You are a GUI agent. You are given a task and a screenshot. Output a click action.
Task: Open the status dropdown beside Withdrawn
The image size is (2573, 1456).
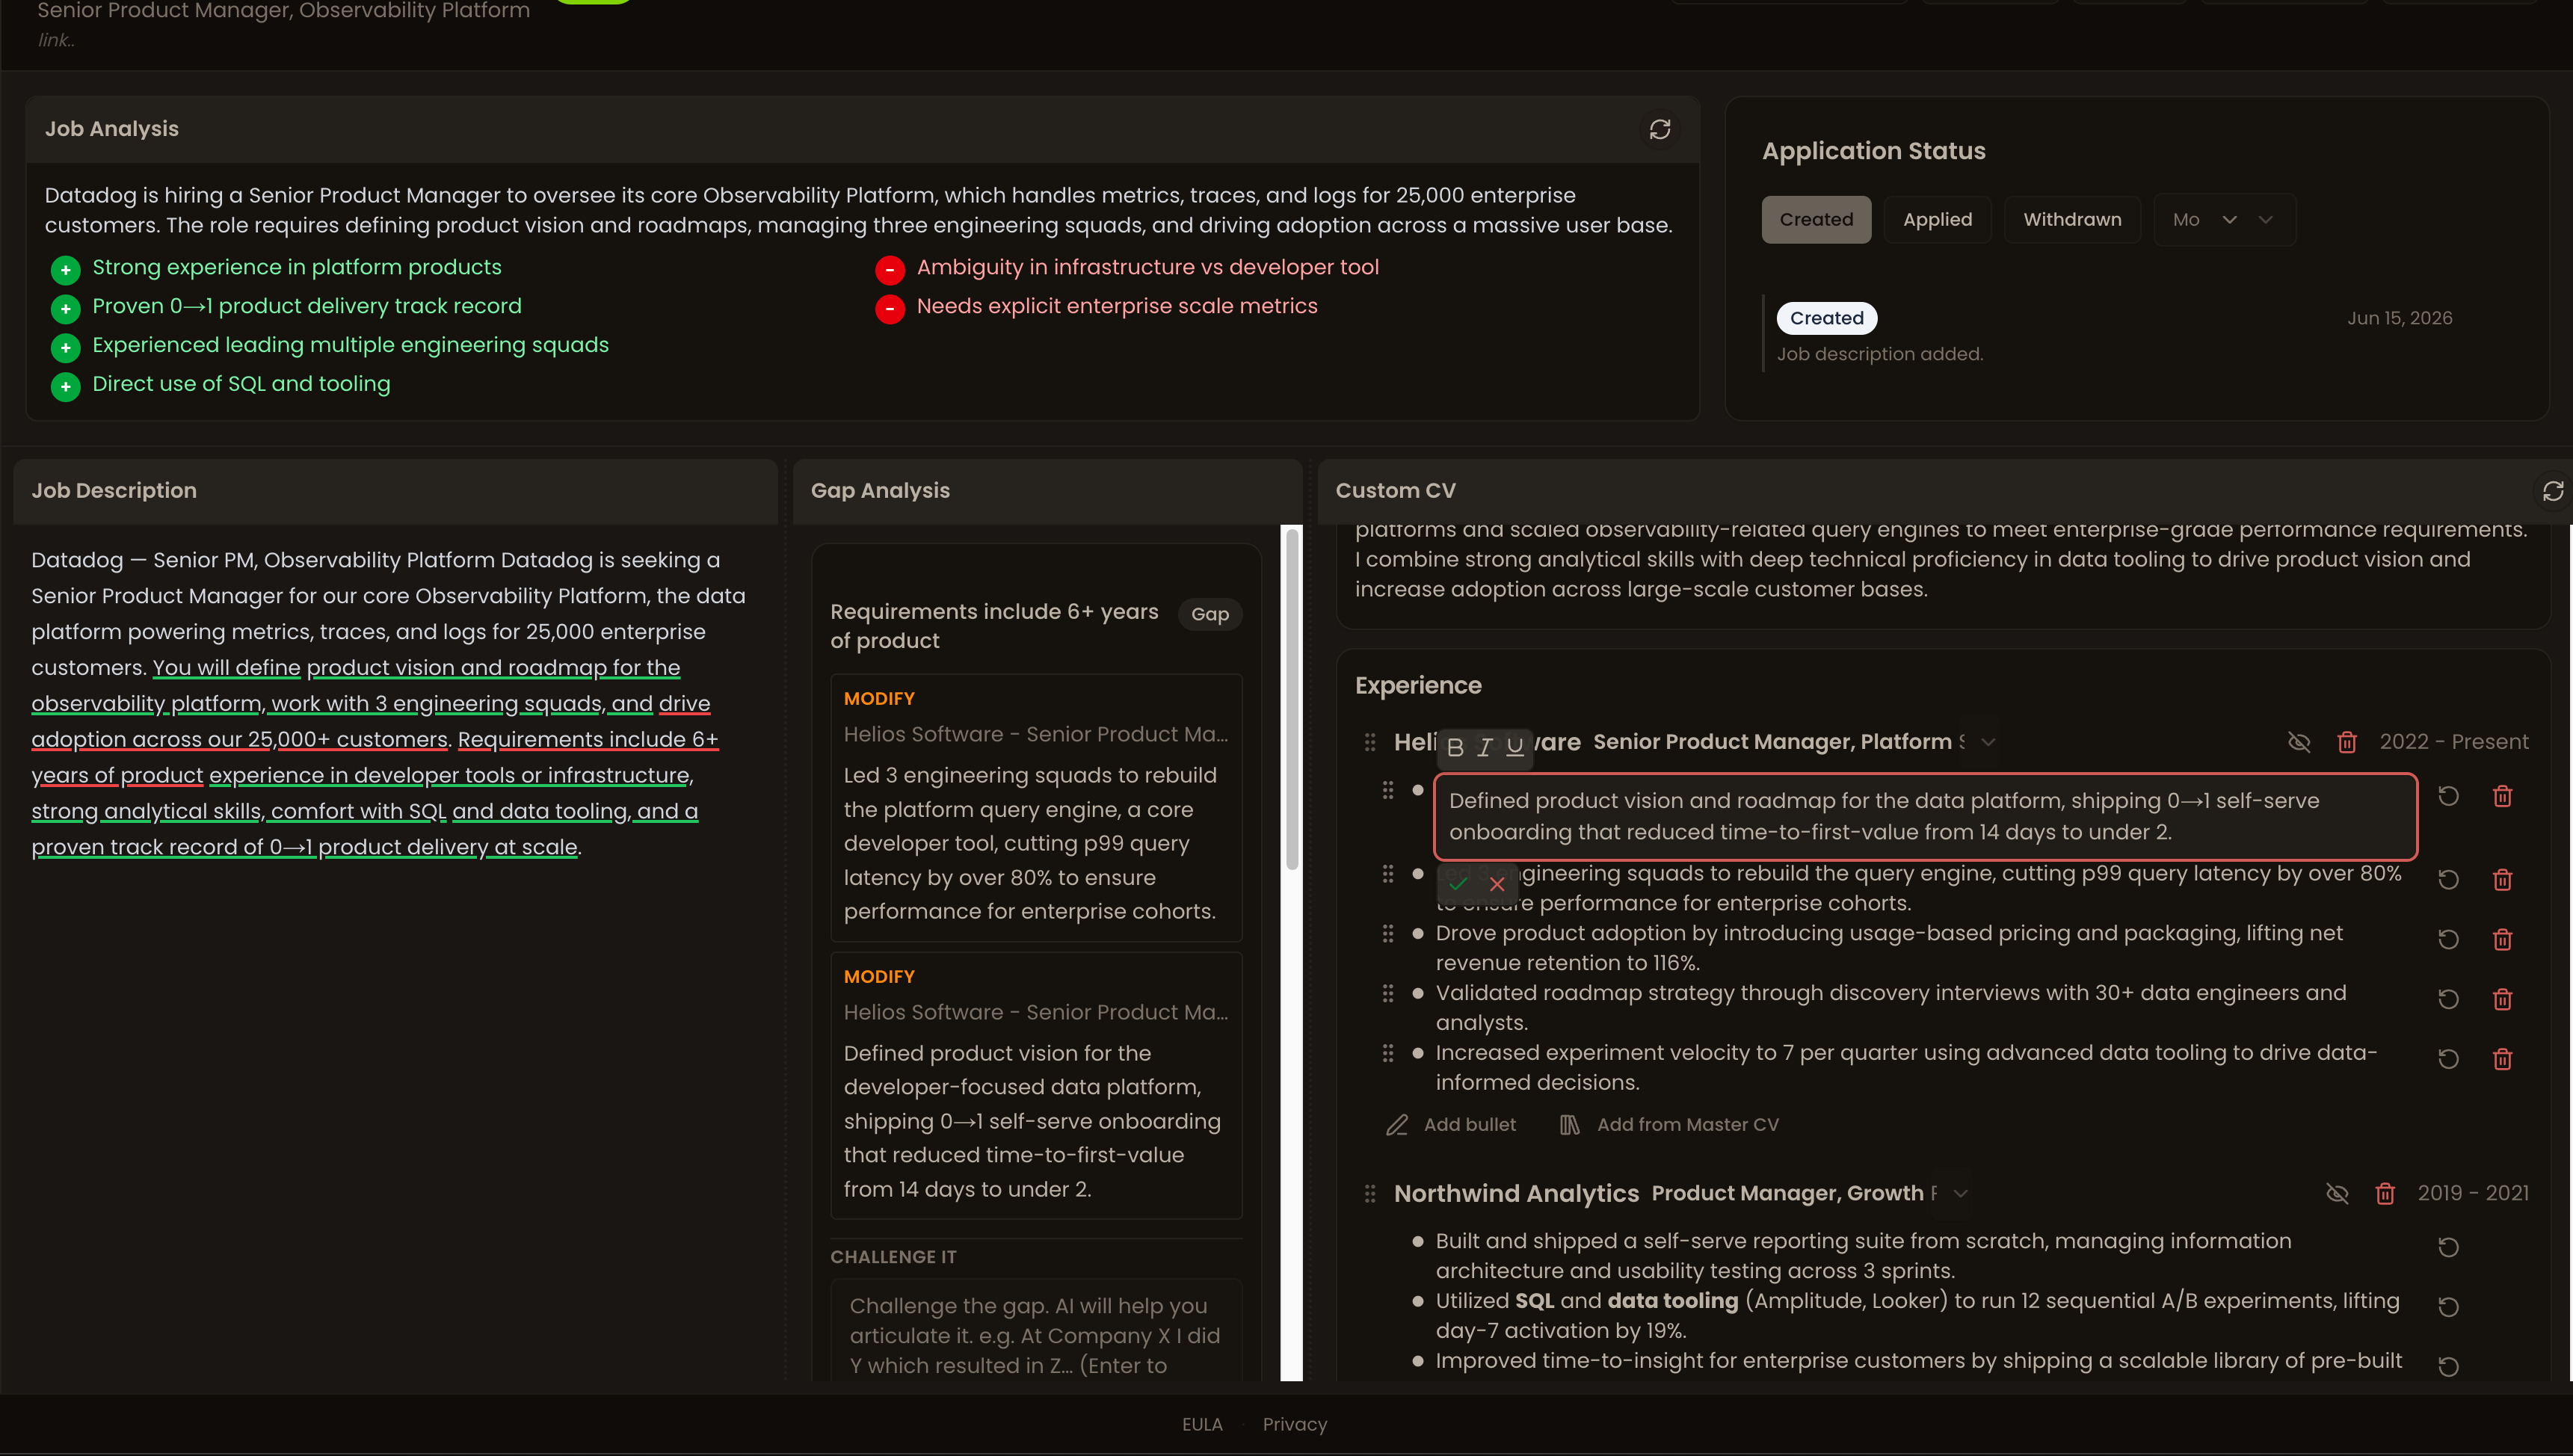pos(2224,220)
